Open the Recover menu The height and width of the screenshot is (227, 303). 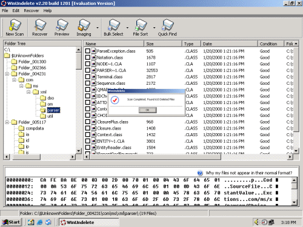coord(32,11)
